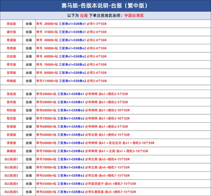Select the 简装版 row label
This screenshot has width=211, height=196.
[x=11, y=24]
